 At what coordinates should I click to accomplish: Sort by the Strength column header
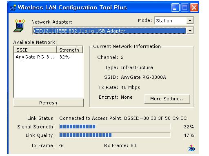69,50
